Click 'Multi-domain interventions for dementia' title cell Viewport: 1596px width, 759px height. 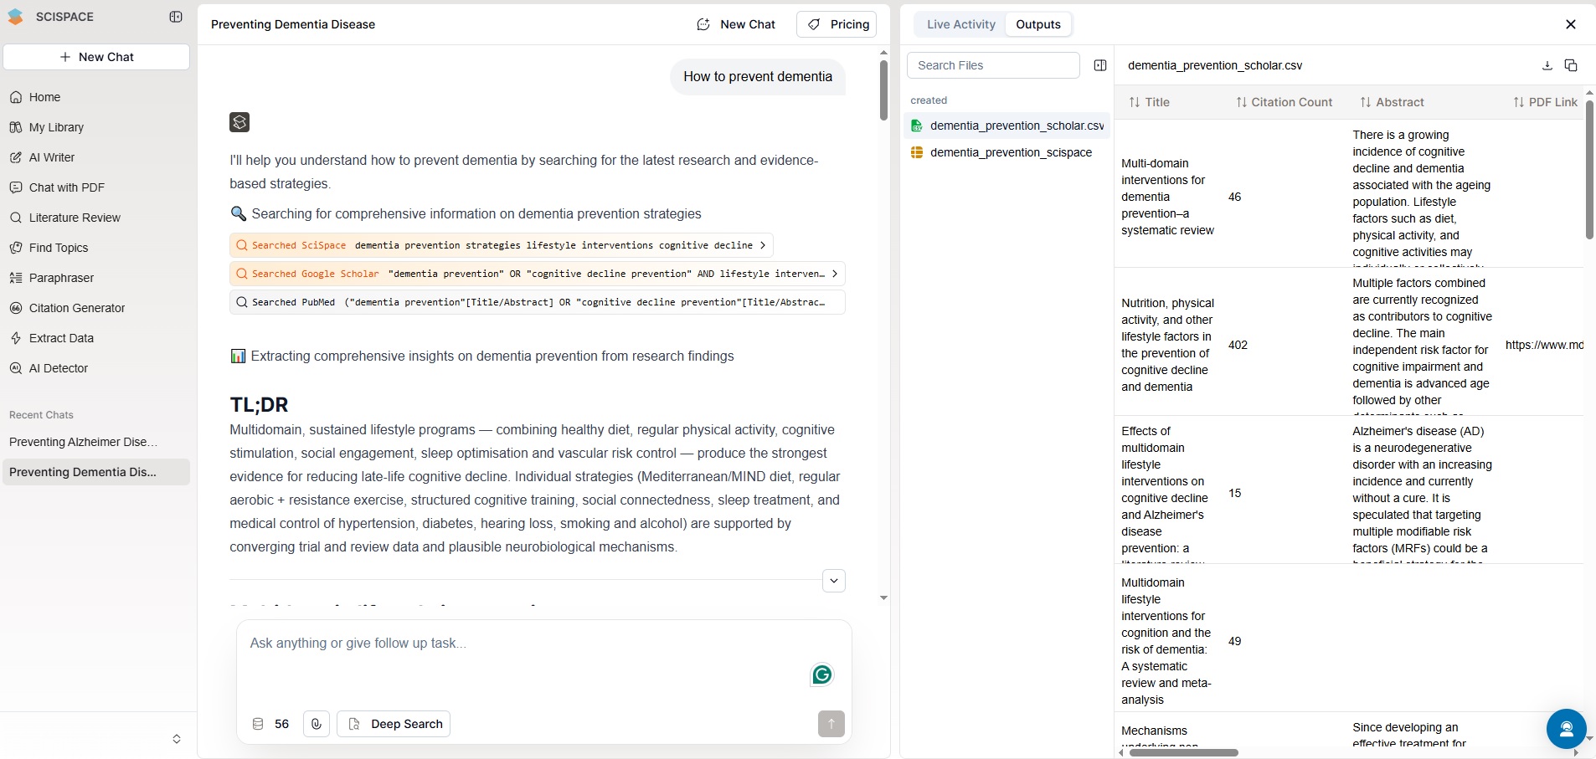click(1167, 197)
